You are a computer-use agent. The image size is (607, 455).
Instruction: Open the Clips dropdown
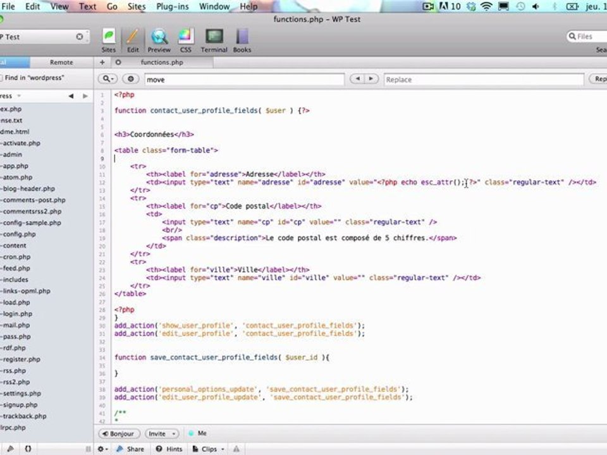pos(209,449)
